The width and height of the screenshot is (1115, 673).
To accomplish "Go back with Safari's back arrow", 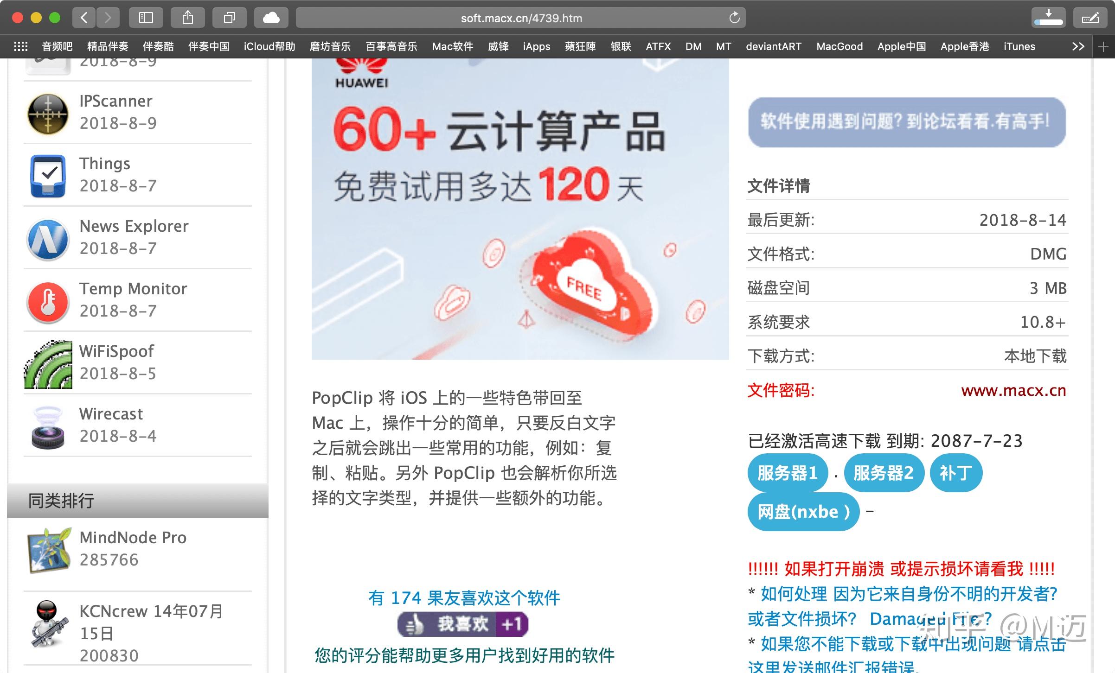I will (x=84, y=18).
